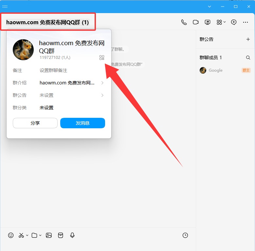
Task: Open the emoji picker
Action: coord(11,235)
